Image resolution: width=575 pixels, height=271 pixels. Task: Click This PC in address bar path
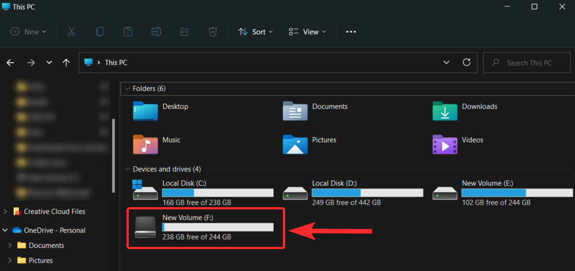(116, 63)
